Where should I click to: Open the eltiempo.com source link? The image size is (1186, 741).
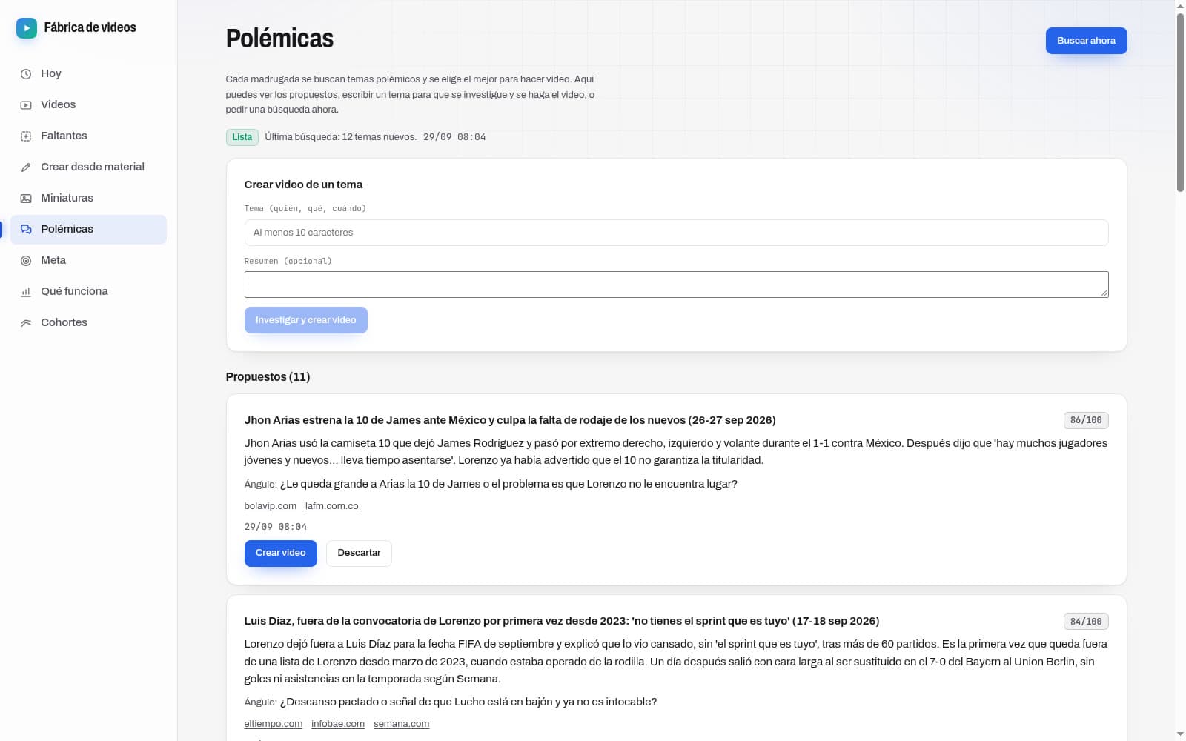click(x=273, y=724)
